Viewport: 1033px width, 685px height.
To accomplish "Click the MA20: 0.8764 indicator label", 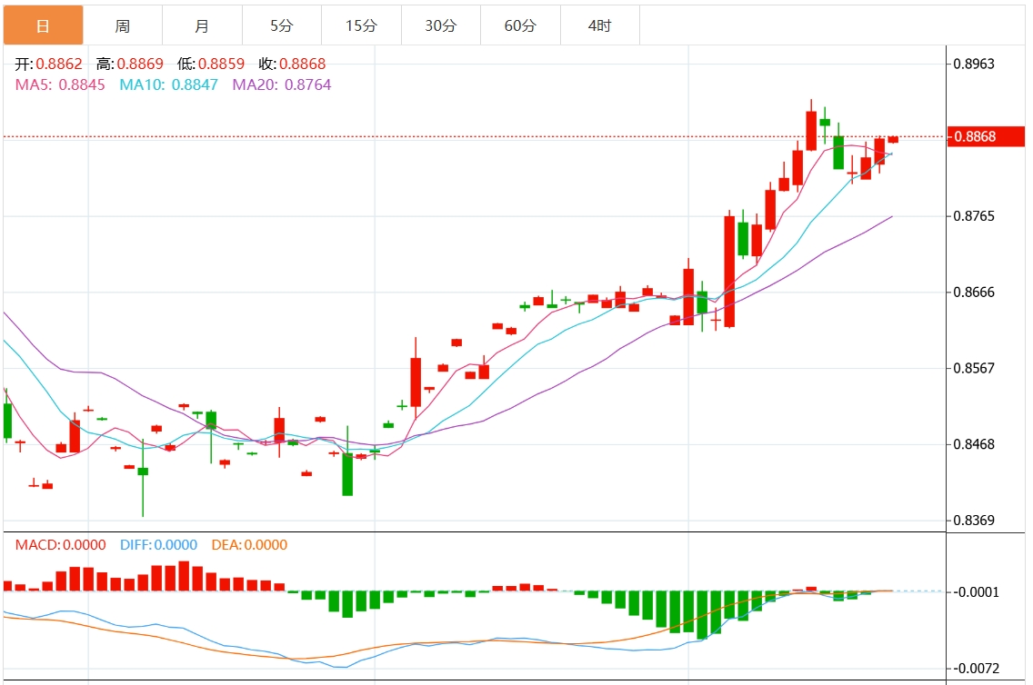I will tap(282, 84).
